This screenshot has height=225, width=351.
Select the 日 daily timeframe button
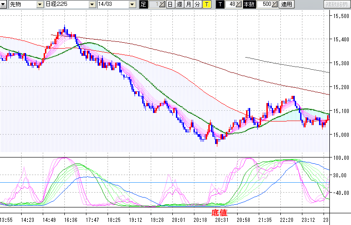click(x=170, y=4)
